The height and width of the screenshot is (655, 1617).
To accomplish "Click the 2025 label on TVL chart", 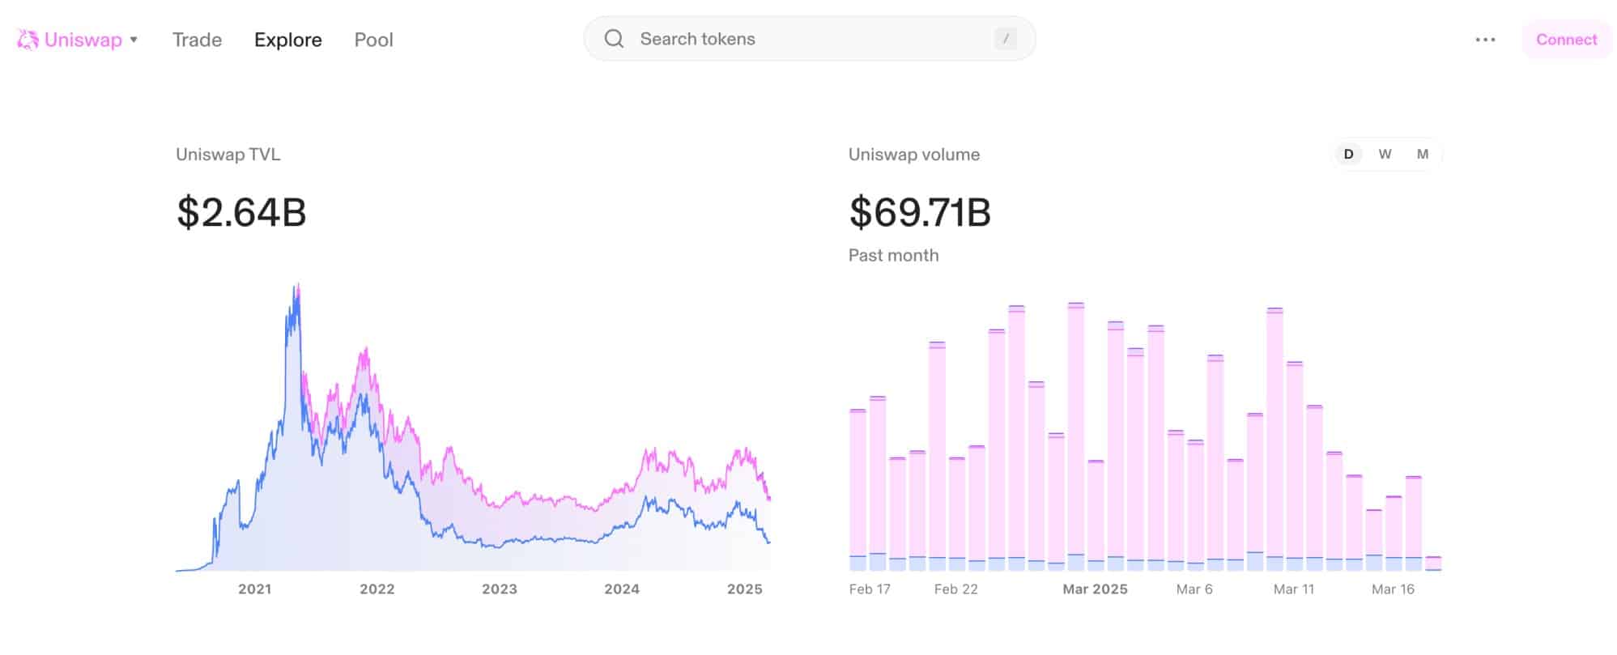I will 745,589.
